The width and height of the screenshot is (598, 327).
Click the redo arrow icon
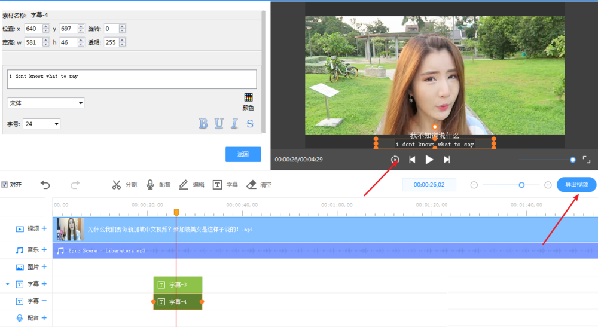point(75,185)
